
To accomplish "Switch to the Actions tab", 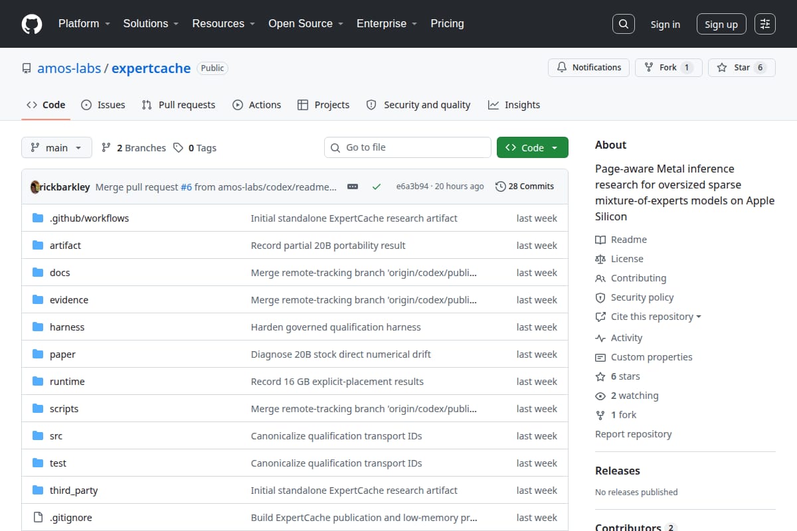I will tap(256, 105).
